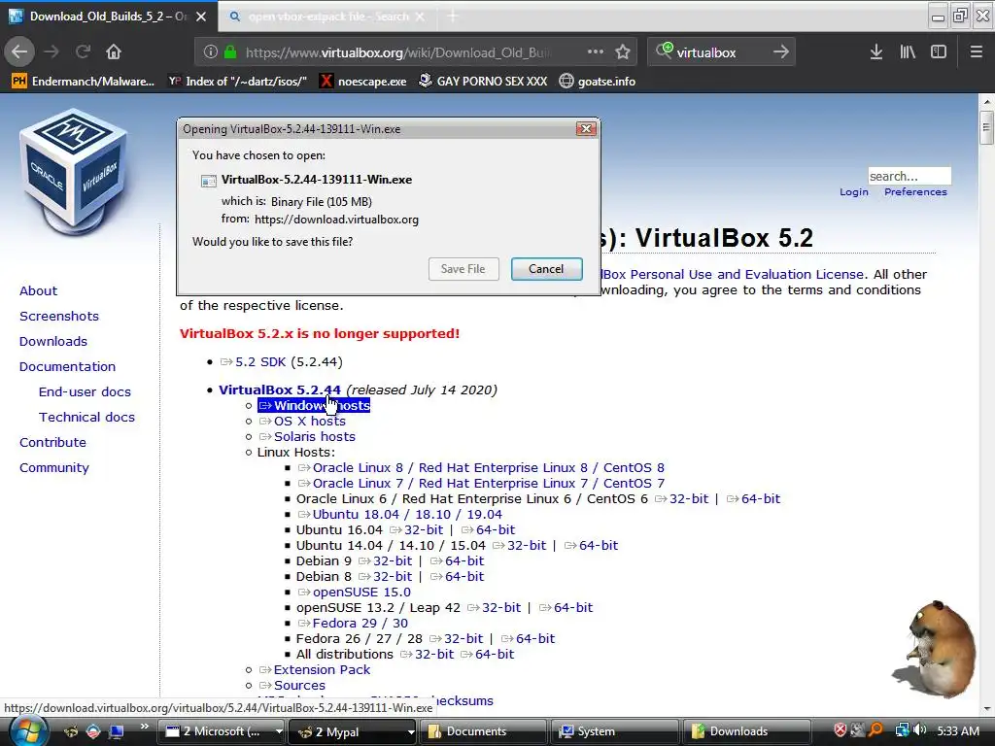The width and height of the screenshot is (995, 746).
Task: Click the Login link
Action: tap(853, 192)
